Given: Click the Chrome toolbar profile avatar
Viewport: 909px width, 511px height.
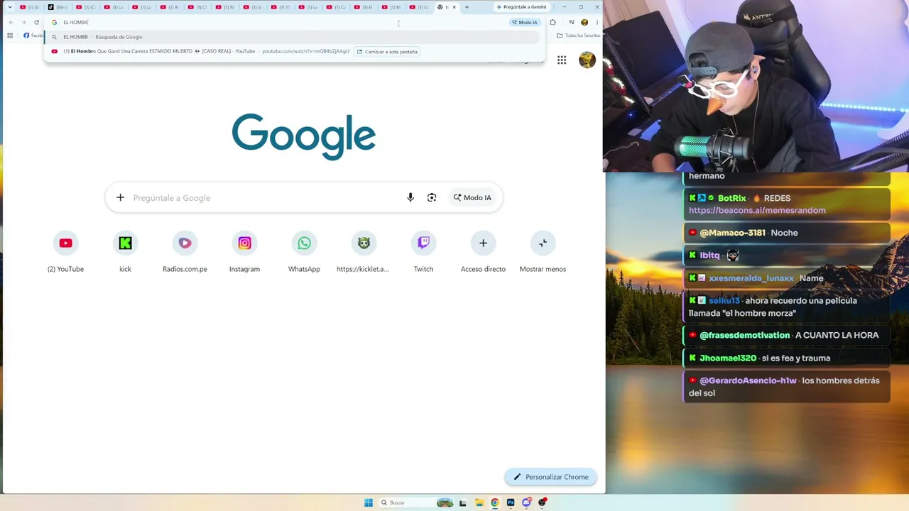Looking at the screenshot, I should pos(584,22).
